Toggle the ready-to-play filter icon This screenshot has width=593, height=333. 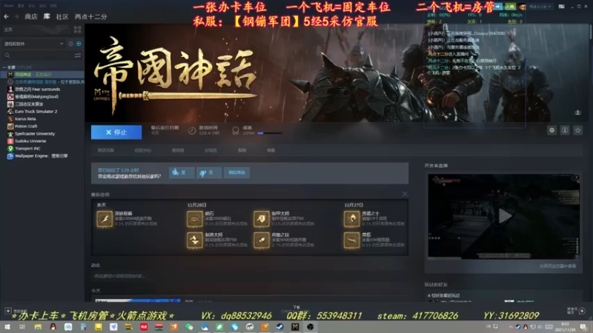(79, 44)
